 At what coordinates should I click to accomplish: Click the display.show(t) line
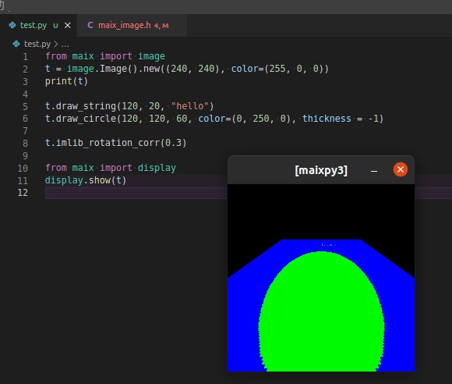click(86, 180)
